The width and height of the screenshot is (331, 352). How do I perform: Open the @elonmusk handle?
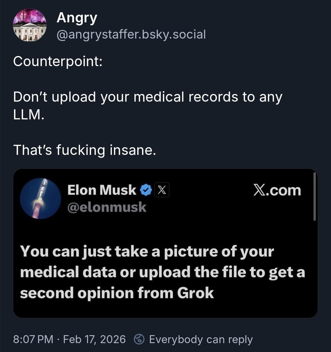(x=107, y=207)
